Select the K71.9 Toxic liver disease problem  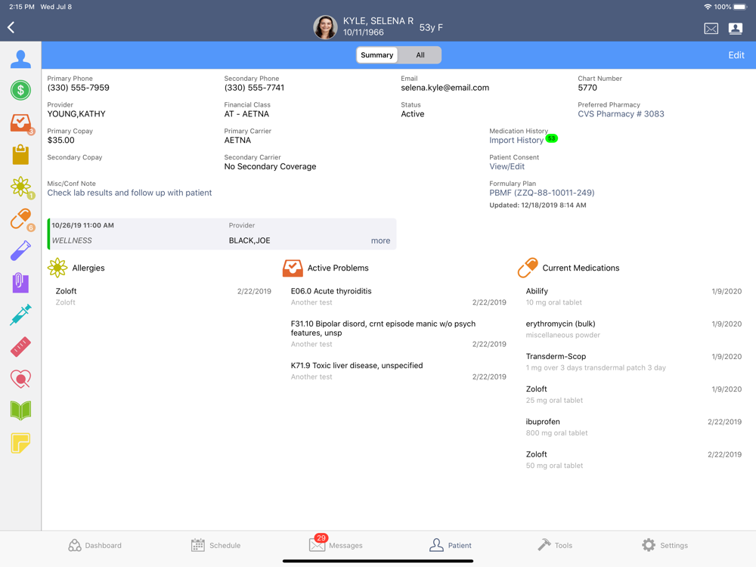pos(398,370)
